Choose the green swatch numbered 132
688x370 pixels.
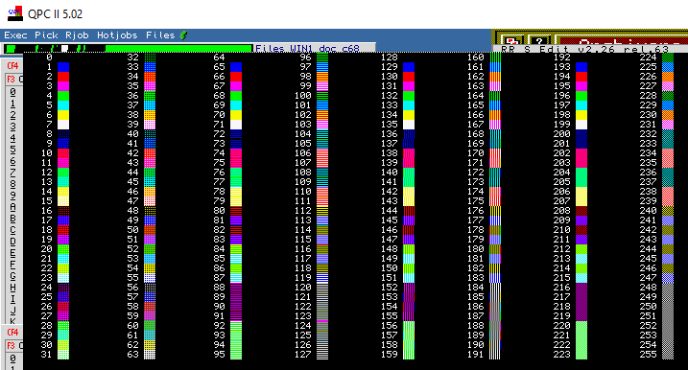(409, 96)
